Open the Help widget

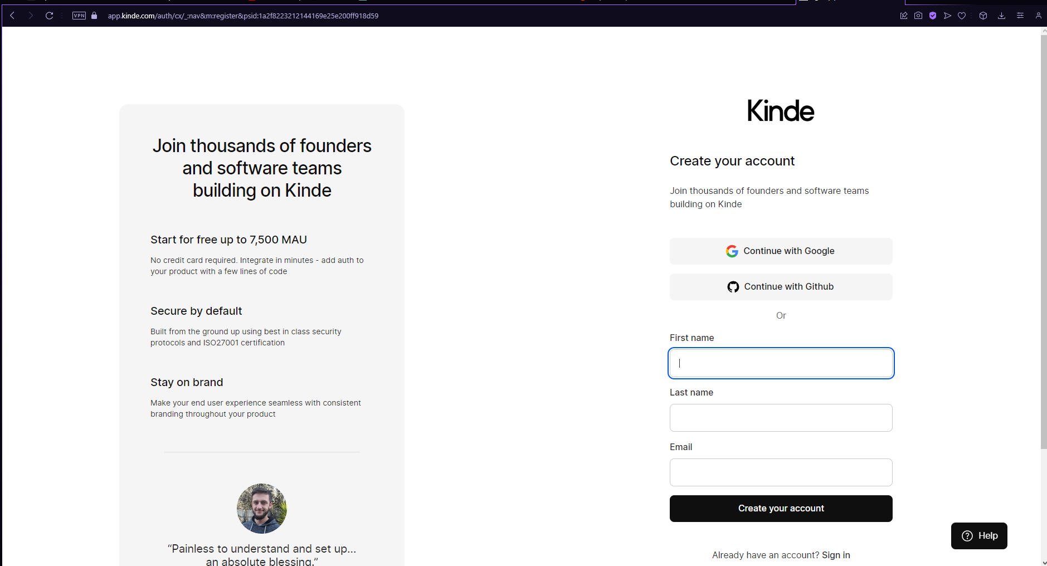(x=978, y=535)
